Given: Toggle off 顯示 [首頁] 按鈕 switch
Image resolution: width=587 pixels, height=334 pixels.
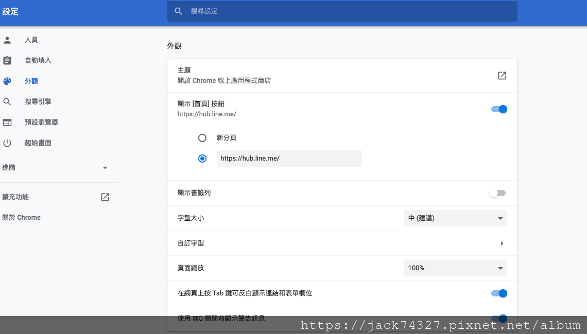Looking at the screenshot, I should point(499,109).
